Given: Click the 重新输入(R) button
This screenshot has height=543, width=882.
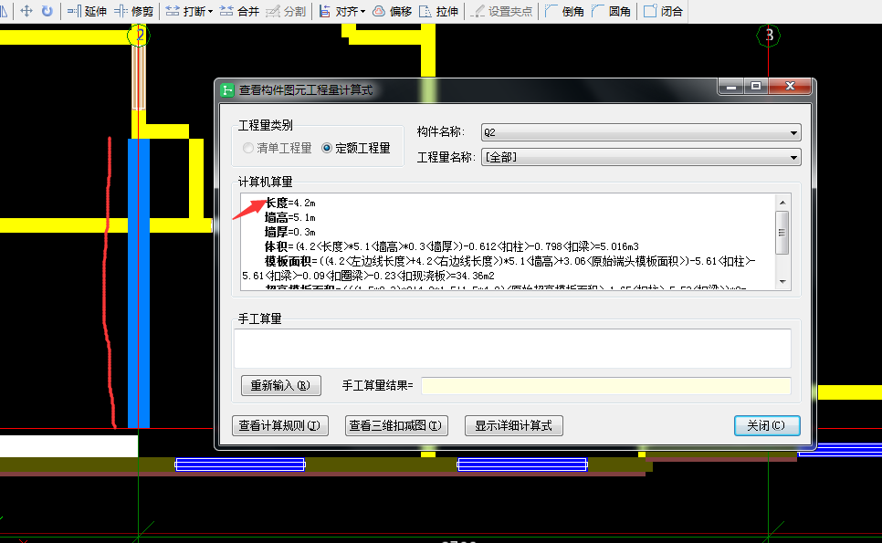Looking at the screenshot, I should pos(280,385).
